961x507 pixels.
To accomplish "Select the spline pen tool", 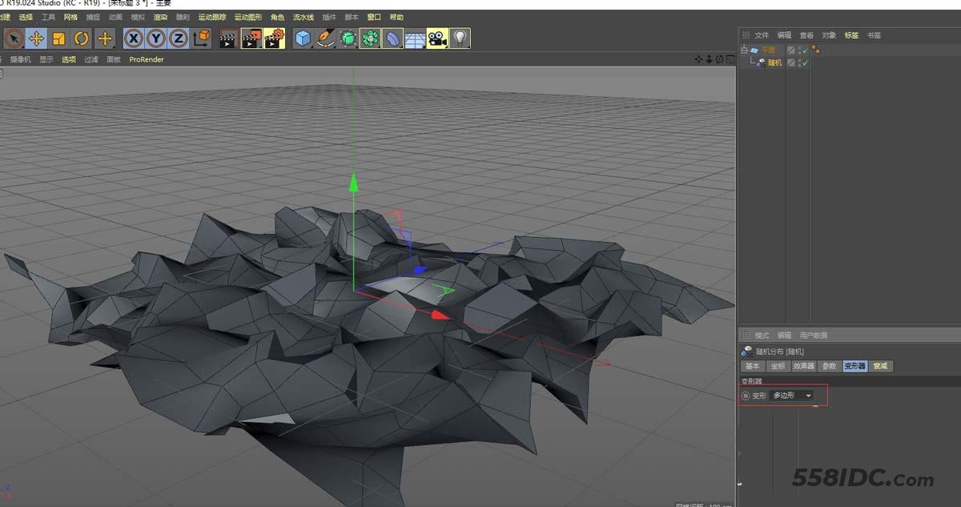I will pyautogui.click(x=325, y=38).
